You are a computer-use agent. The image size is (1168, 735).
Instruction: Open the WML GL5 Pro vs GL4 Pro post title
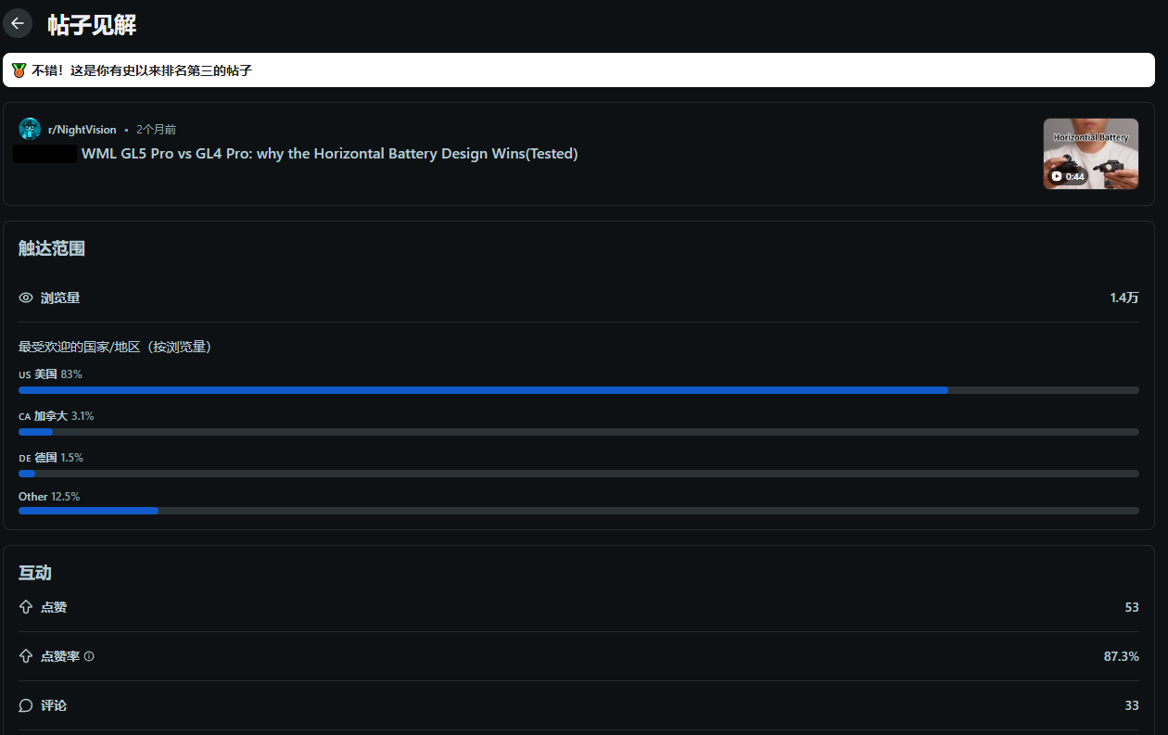click(330, 154)
